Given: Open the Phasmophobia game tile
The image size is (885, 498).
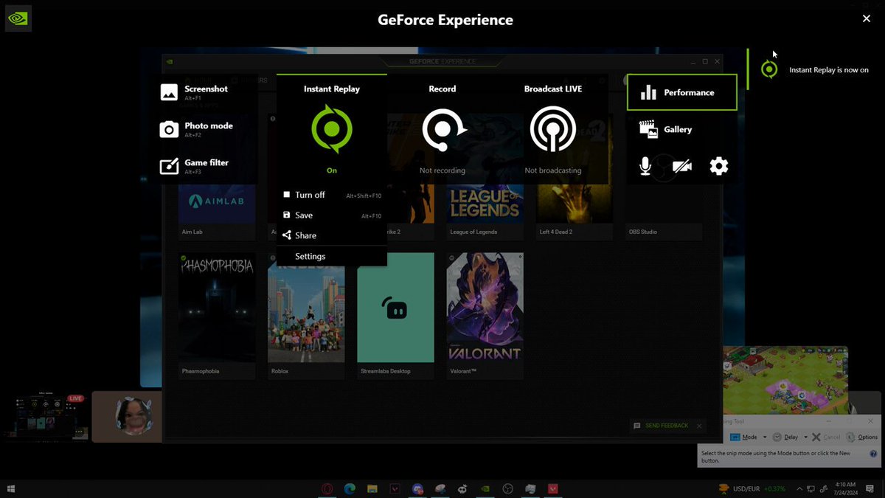Looking at the screenshot, I should point(217,316).
